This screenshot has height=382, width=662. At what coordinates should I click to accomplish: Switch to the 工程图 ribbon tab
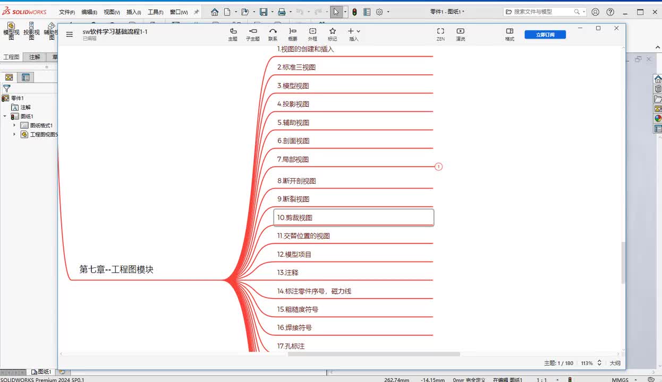pos(11,57)
